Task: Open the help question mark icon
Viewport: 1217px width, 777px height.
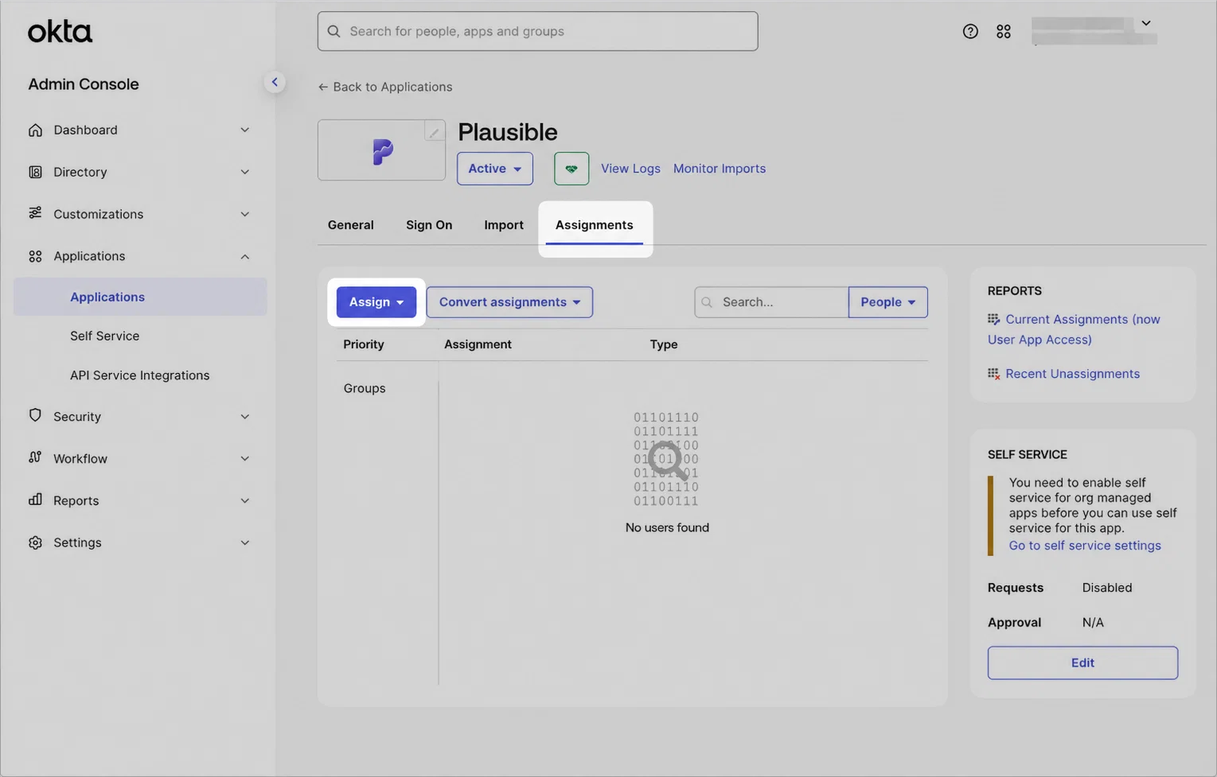Action: tap(970, 31)
